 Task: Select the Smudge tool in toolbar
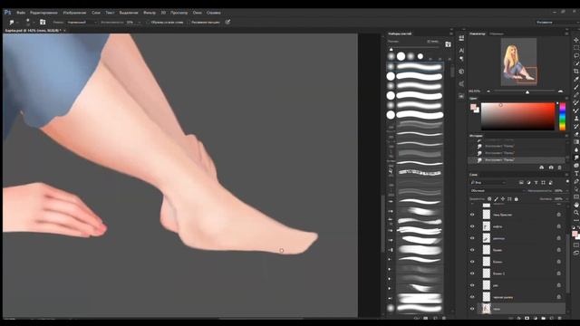pyautogui.click(x=576, y=158)
